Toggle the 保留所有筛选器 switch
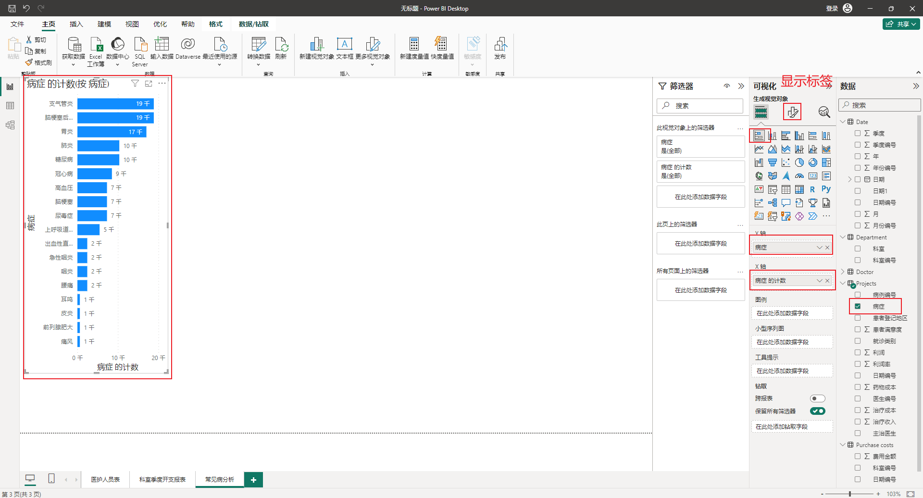 pyautogui.click(x=817, y=411)
